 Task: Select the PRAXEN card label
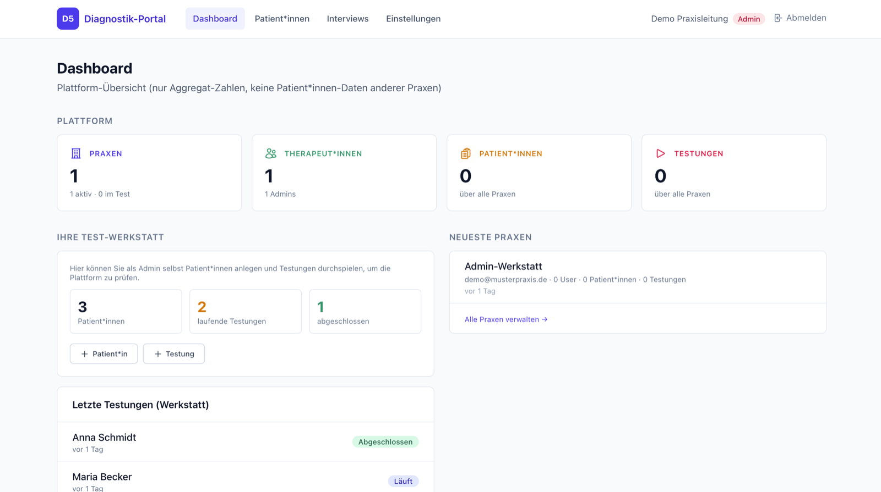[x=106, y=153]
